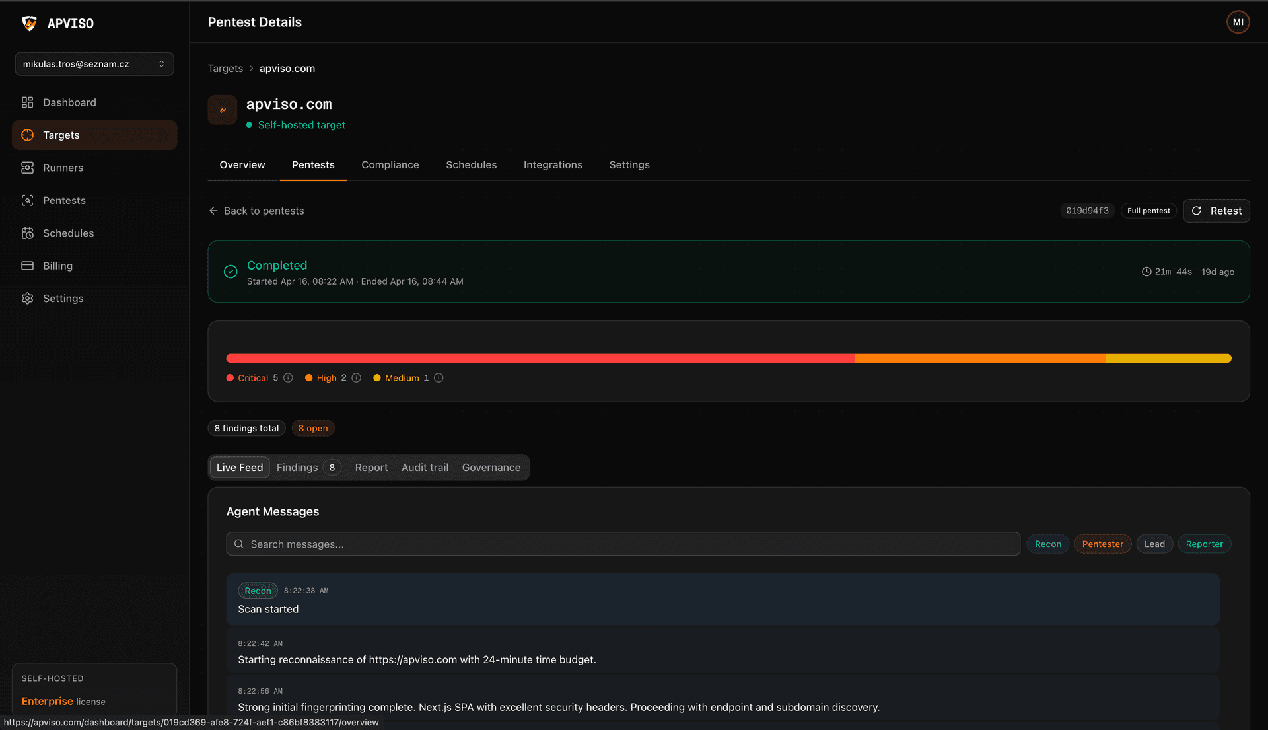Image resolution: width=1268 pixels, height=730 pixels.
Task: Click the APVISO shield logo
Action: click(x=29, y=23)
